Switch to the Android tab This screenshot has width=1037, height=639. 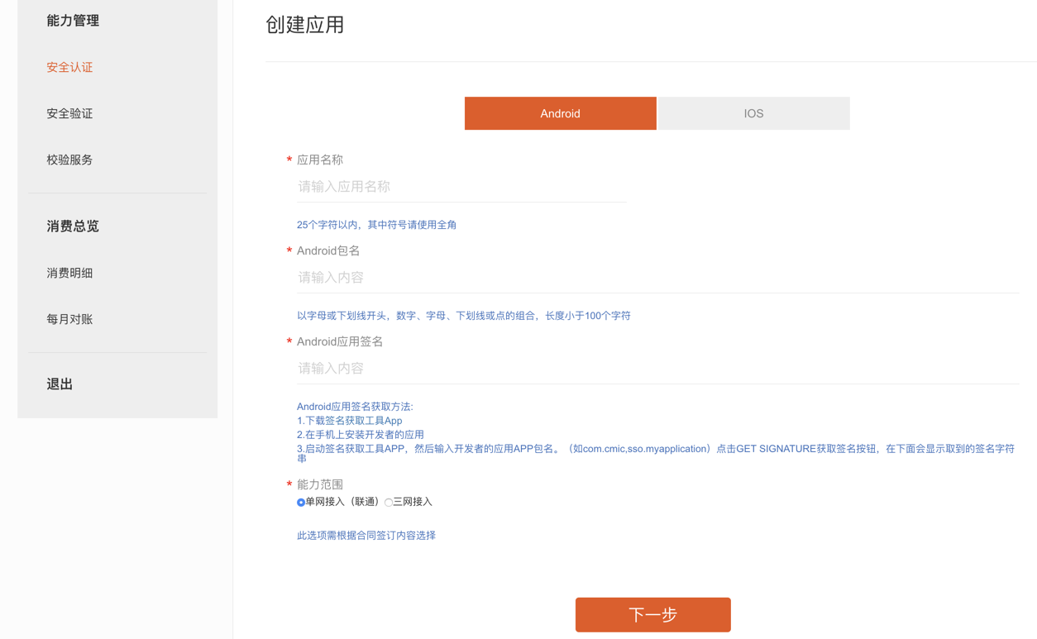(x=560, y=113)
